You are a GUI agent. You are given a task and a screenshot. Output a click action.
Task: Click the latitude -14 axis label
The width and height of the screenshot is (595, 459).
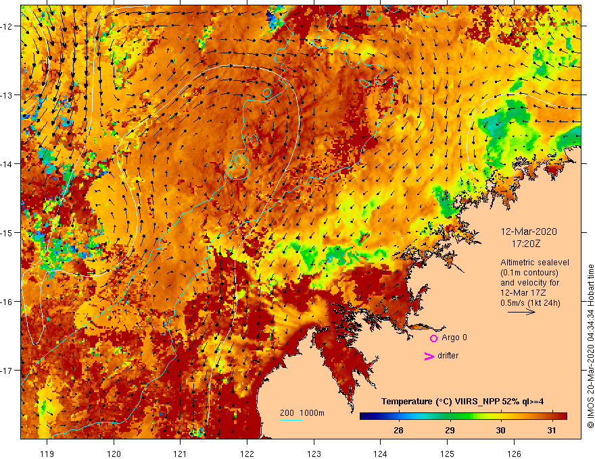pyautogui.click(x=7, y=164)
